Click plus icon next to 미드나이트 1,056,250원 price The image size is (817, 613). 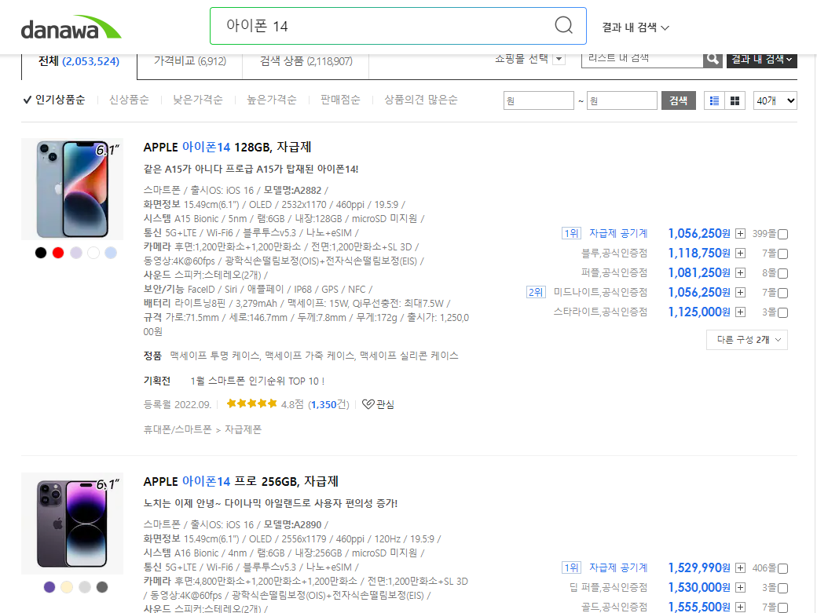tap(740, 293)
